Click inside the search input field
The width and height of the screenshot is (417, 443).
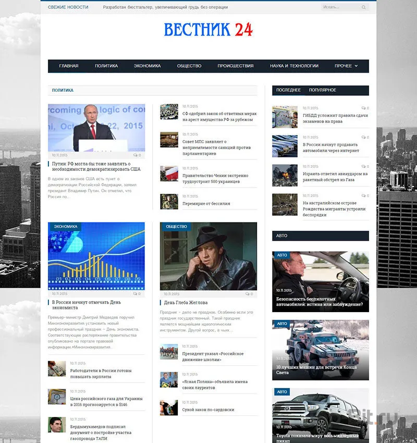tap(340, 7)
